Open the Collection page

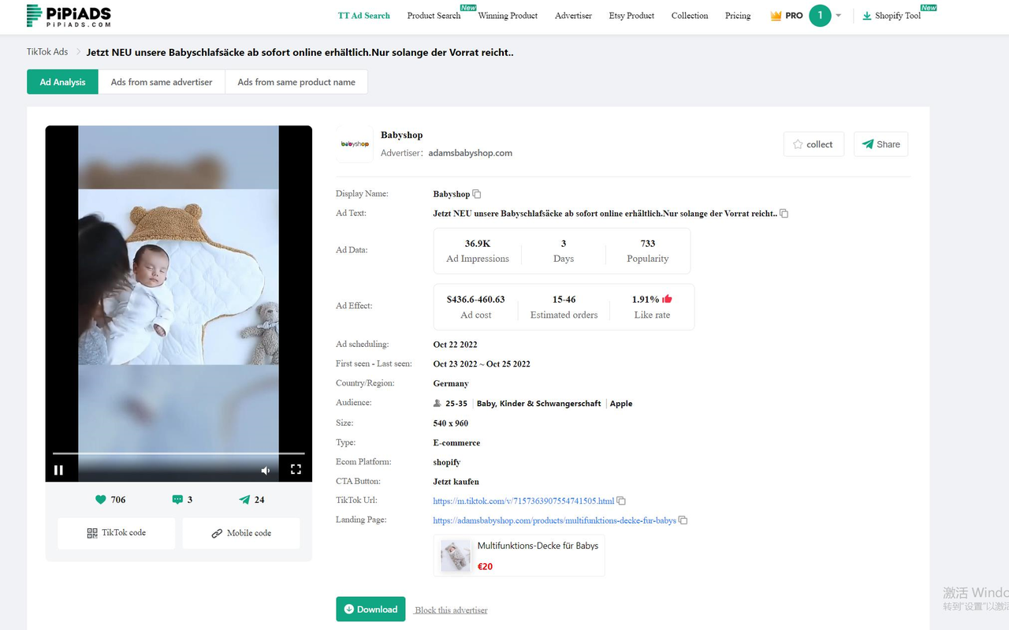[690, 16]
